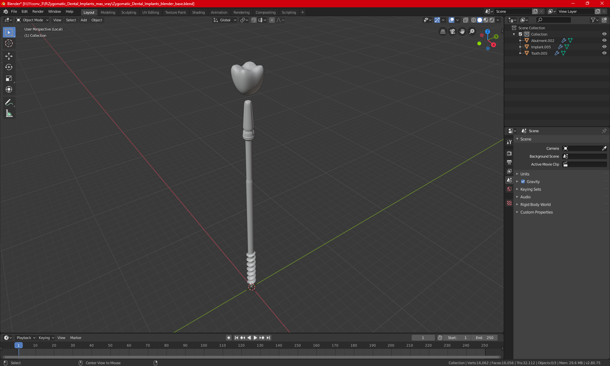Screen dimensions: 610x366
Task: Switch to wireframe viewport shading
Action: [x=473, y=20]
